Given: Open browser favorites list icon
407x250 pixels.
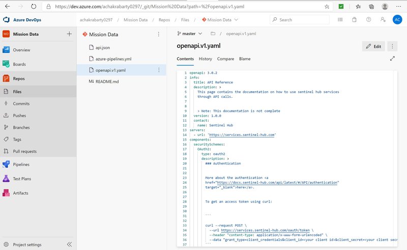Looking at the screenshot, I should point(358,7).
